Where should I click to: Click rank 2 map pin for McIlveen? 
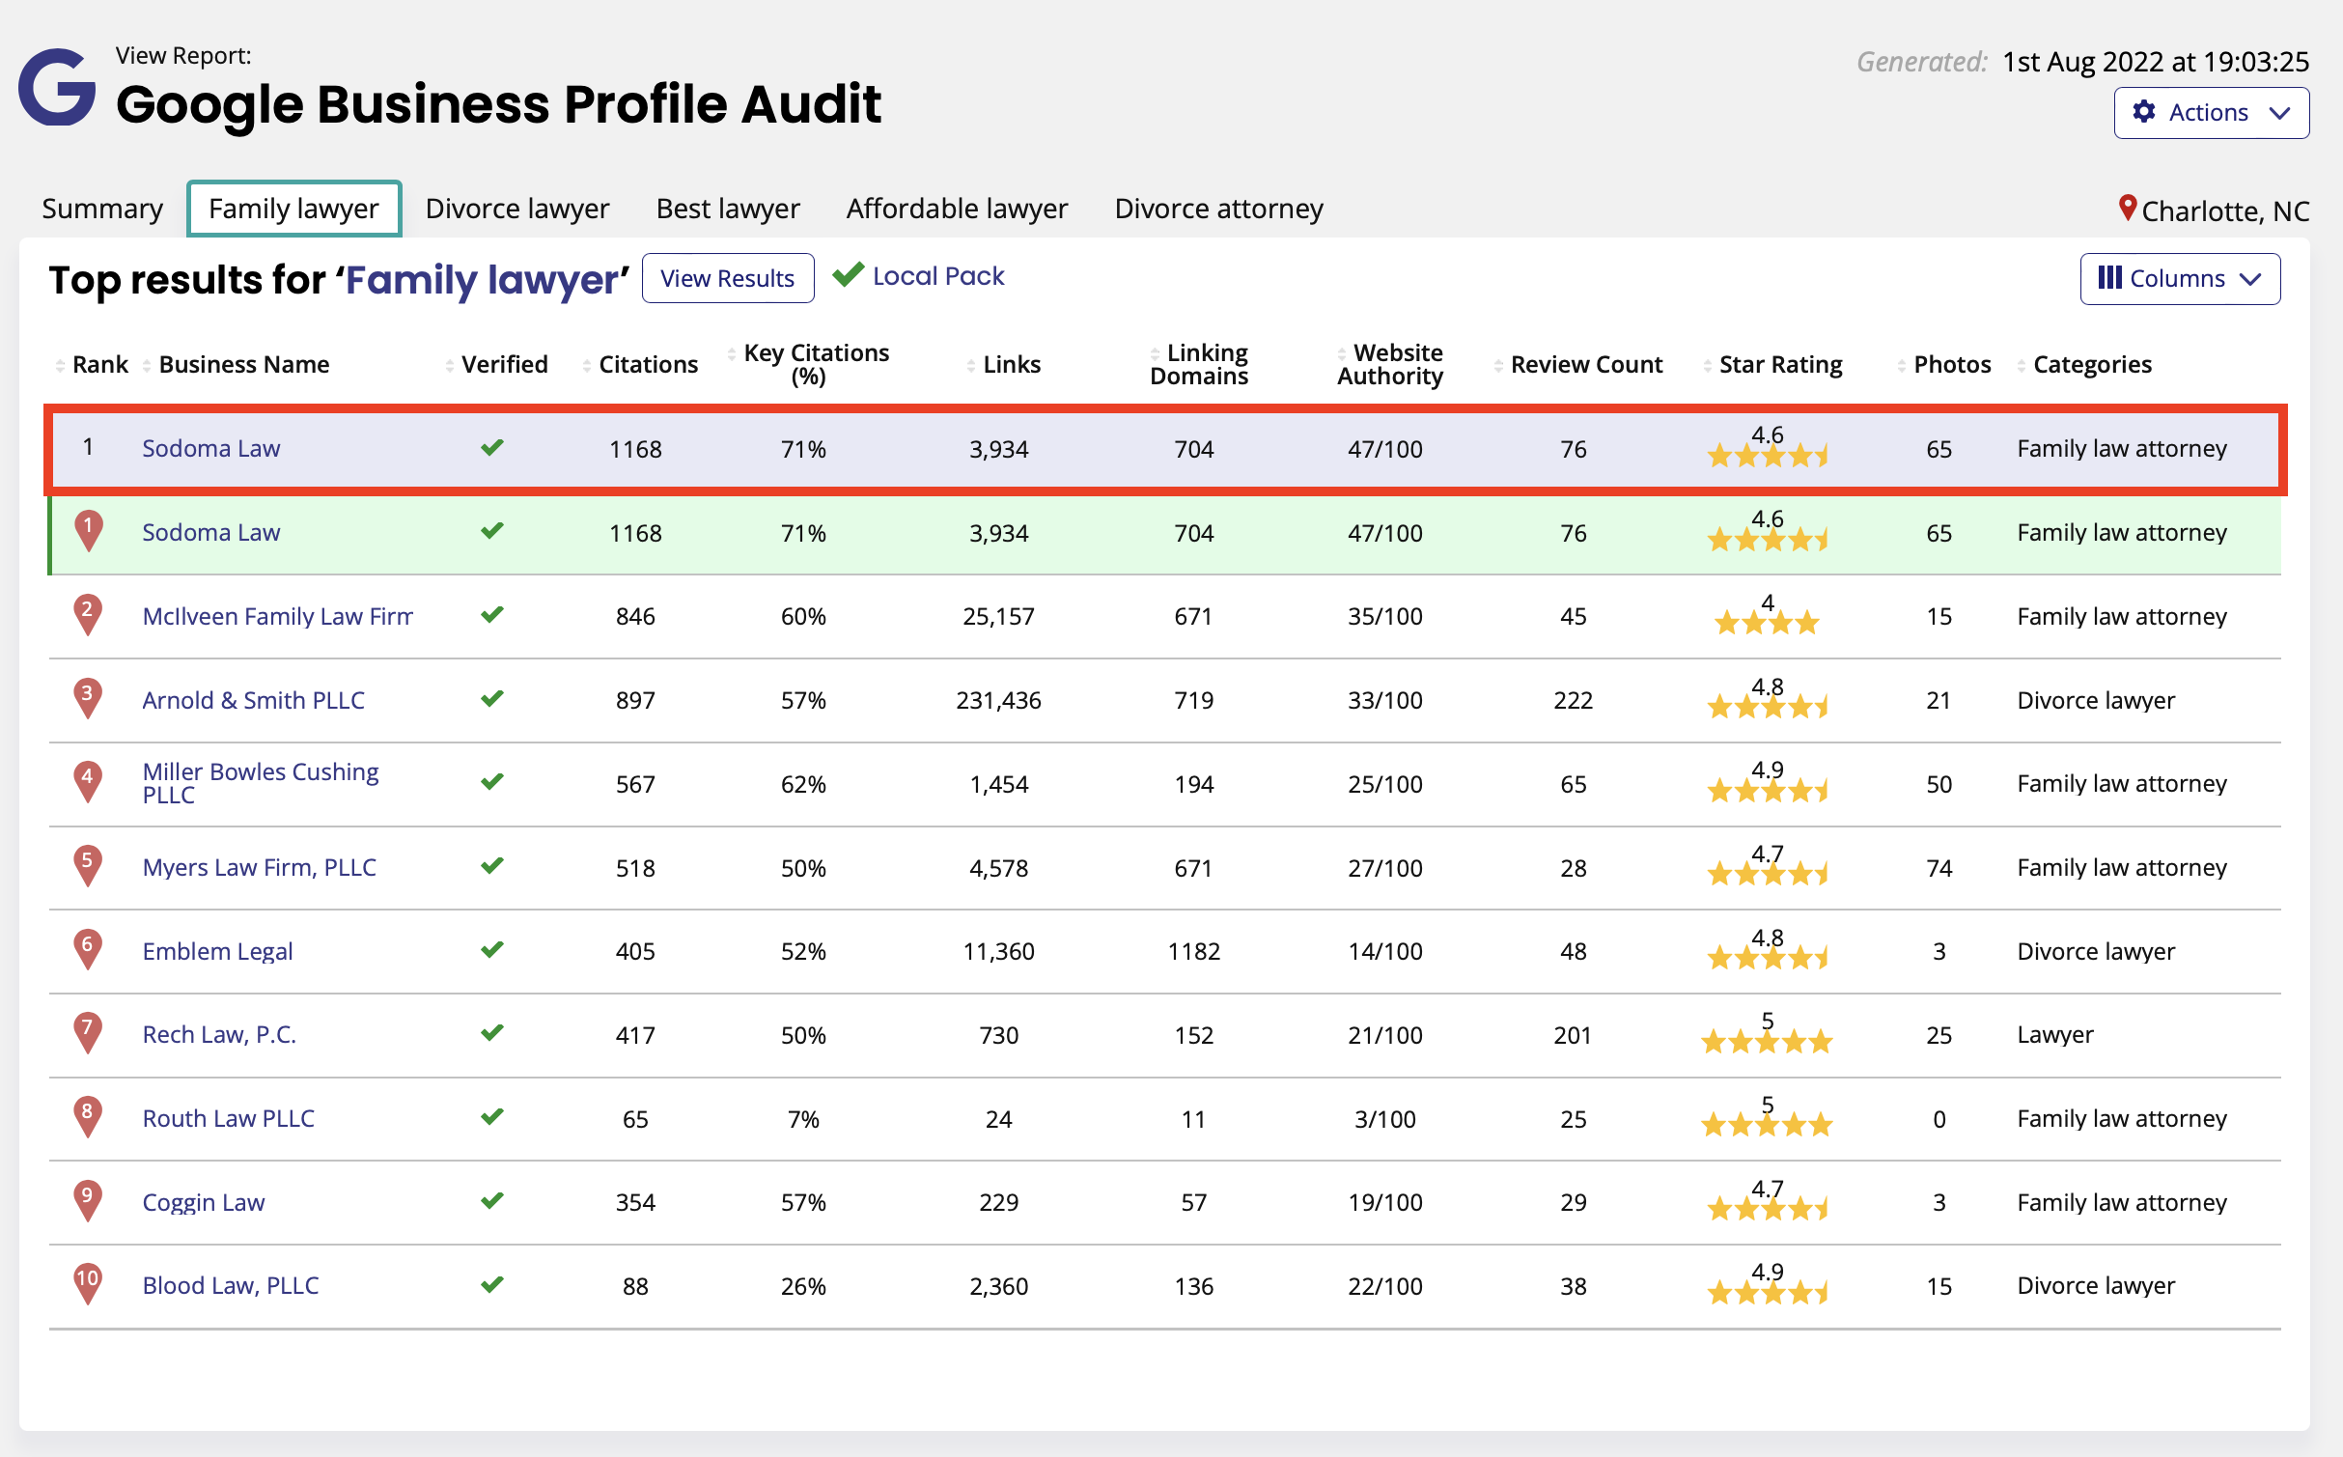click(88, 615)
